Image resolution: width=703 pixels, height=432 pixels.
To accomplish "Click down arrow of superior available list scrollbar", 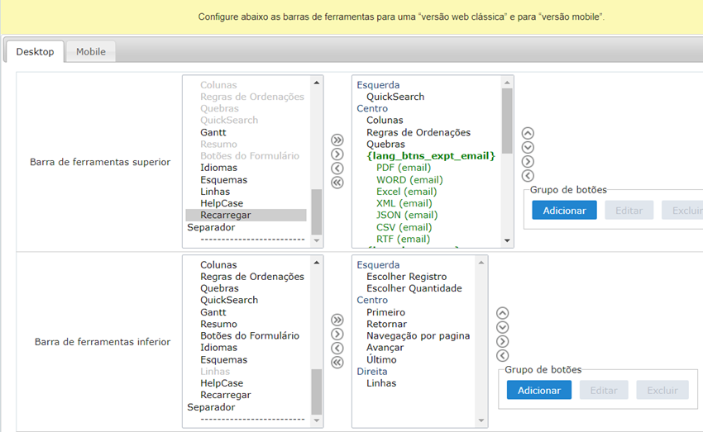I will pyautogui.click(x=317, y=241).
